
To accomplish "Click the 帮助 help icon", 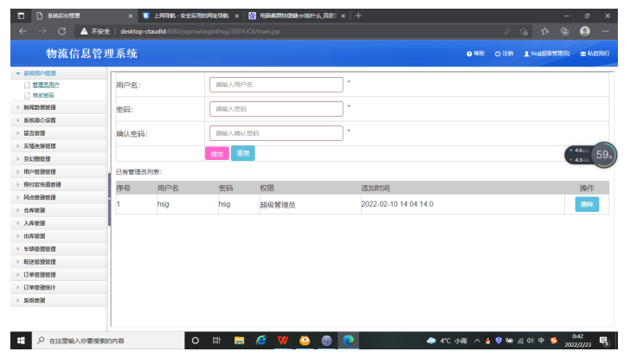I will 469,54.
